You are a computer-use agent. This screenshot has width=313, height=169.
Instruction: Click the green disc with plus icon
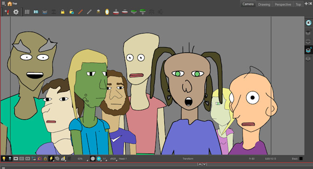(143, 12)
